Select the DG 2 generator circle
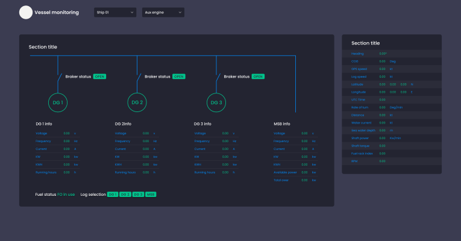Screen dimensions: 461x241 pos(137,102)
